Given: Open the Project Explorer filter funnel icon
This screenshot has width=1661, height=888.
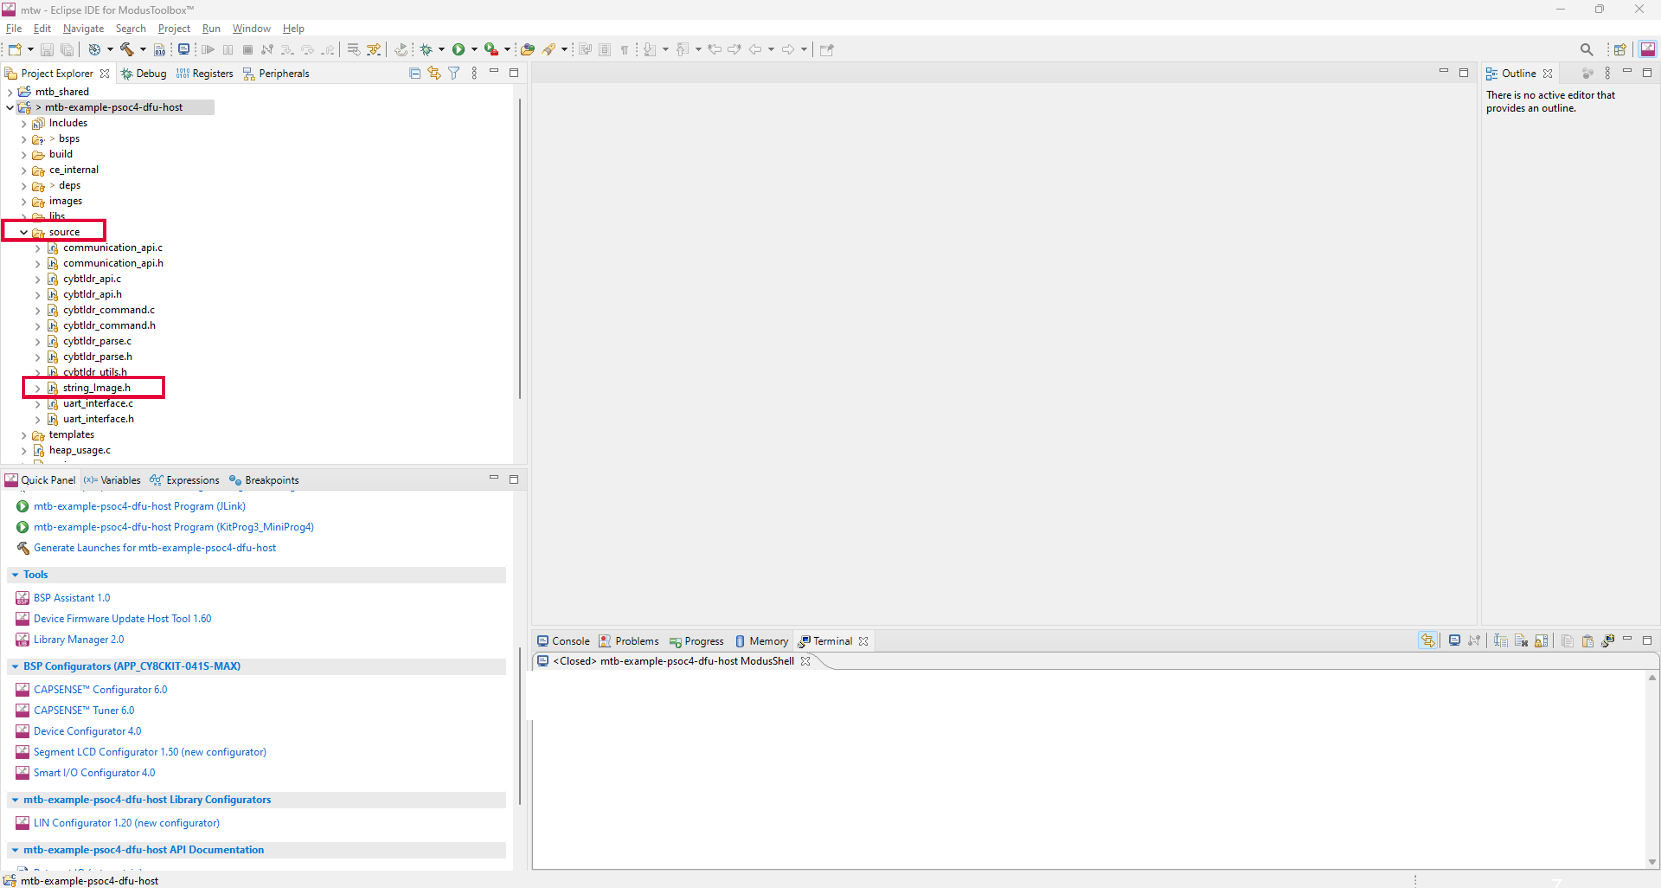Looking at the screenshot, I should point(454,74).
